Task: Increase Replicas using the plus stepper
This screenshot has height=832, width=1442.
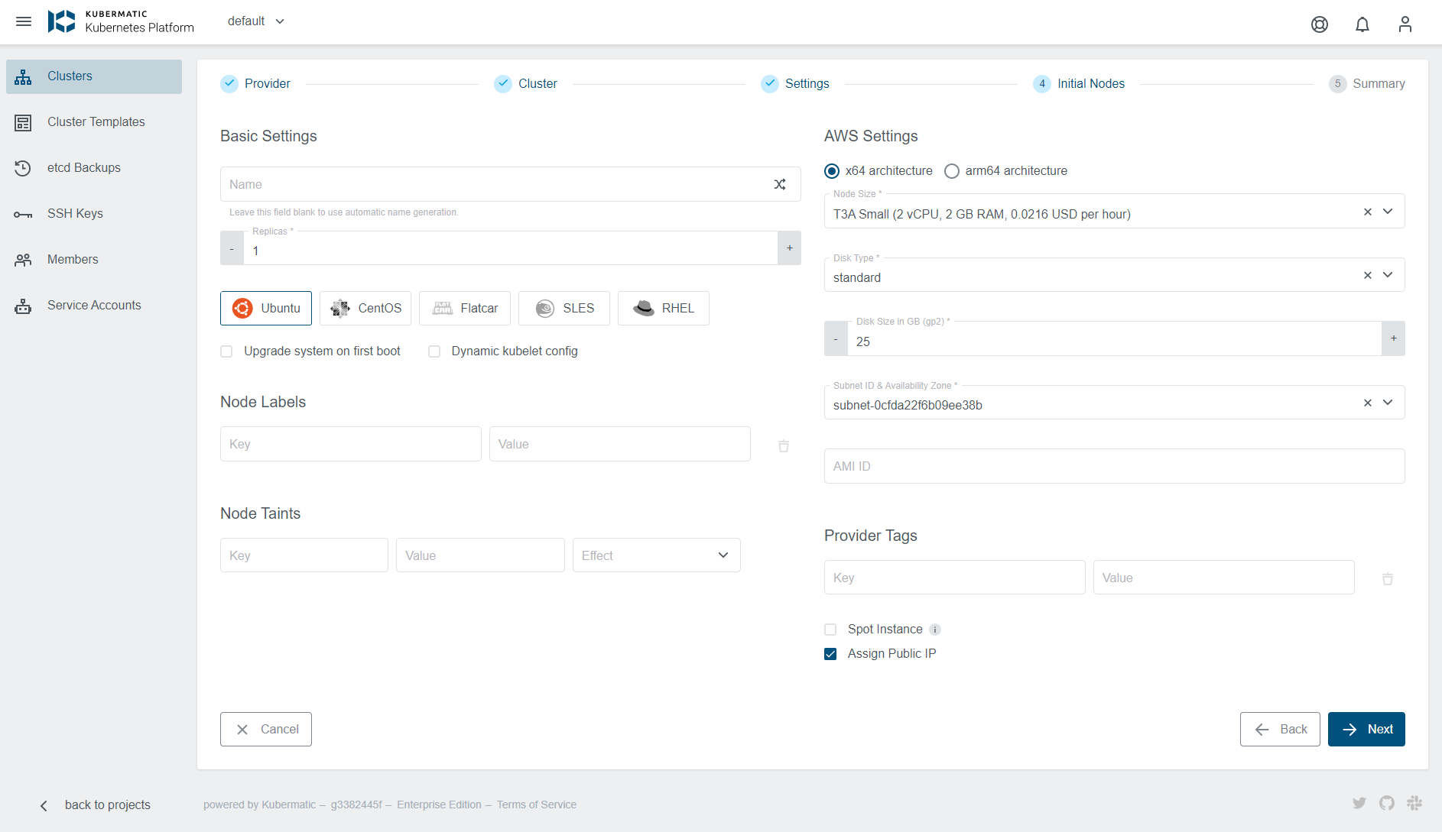Action: click(789, 248)
